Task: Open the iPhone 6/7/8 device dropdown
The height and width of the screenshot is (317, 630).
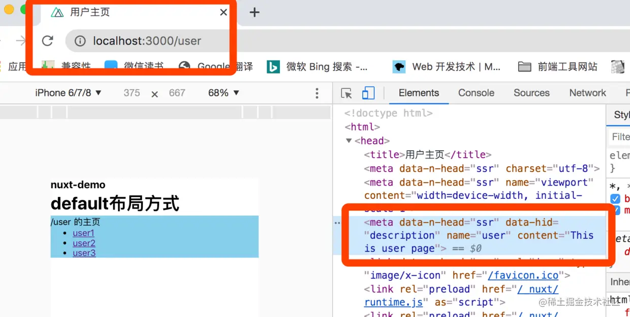Action: click(69, 93)
